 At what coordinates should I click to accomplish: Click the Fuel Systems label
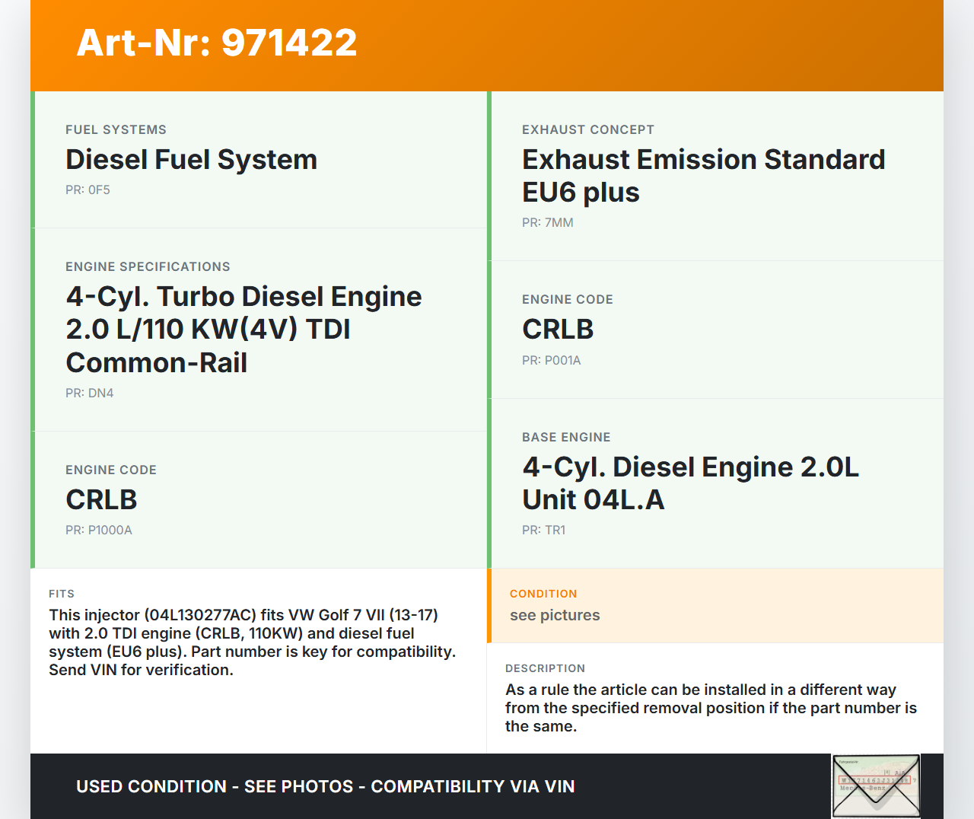116,130
